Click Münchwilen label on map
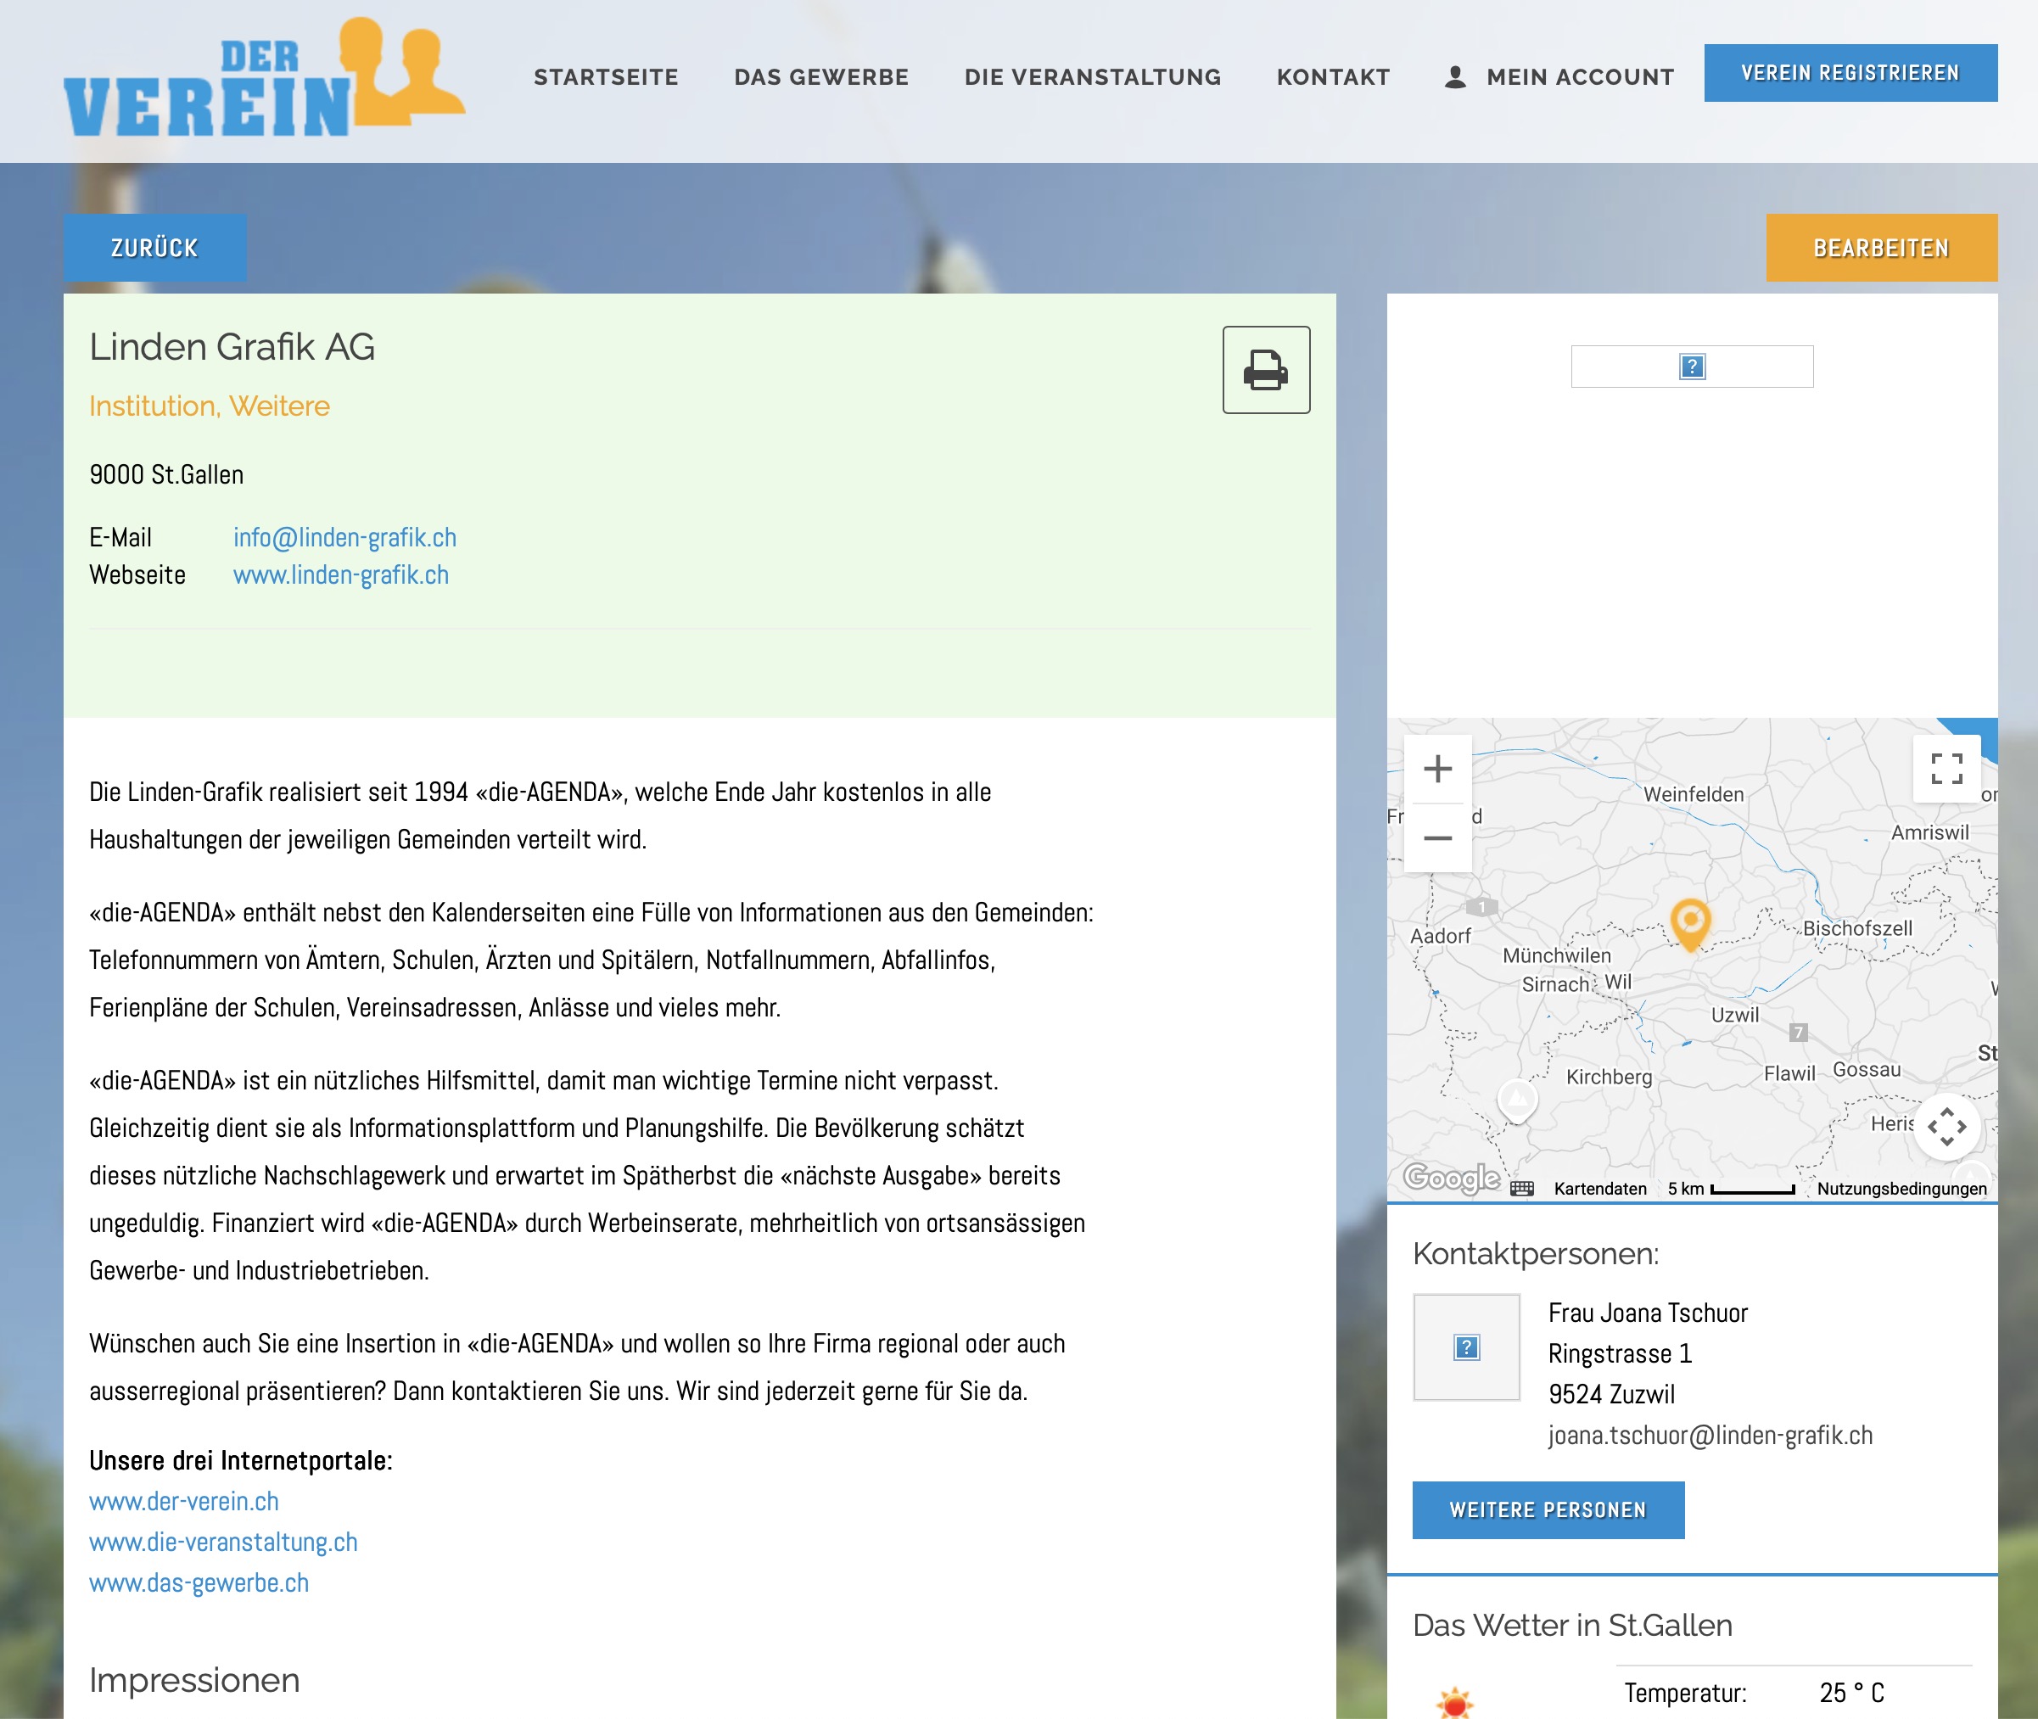Viewport: 2038px width, 1719px height. [1557, 956]
